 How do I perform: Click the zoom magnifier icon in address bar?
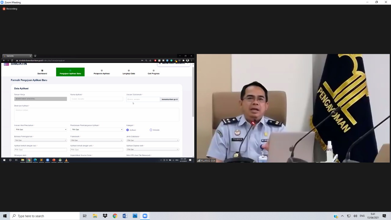coord(146,61)
